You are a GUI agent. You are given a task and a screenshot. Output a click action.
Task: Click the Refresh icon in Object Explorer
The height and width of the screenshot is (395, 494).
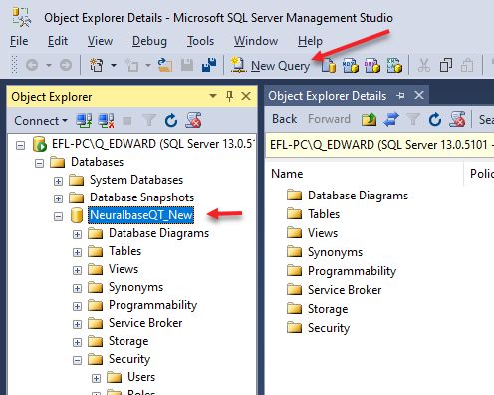click(171, 120)
